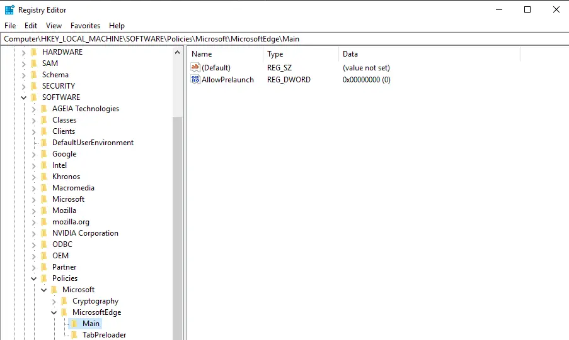Image resolution: width=569 pixels, height=340 pixels.
Task: Minimize the Registry Editor window
Action: 499,10
